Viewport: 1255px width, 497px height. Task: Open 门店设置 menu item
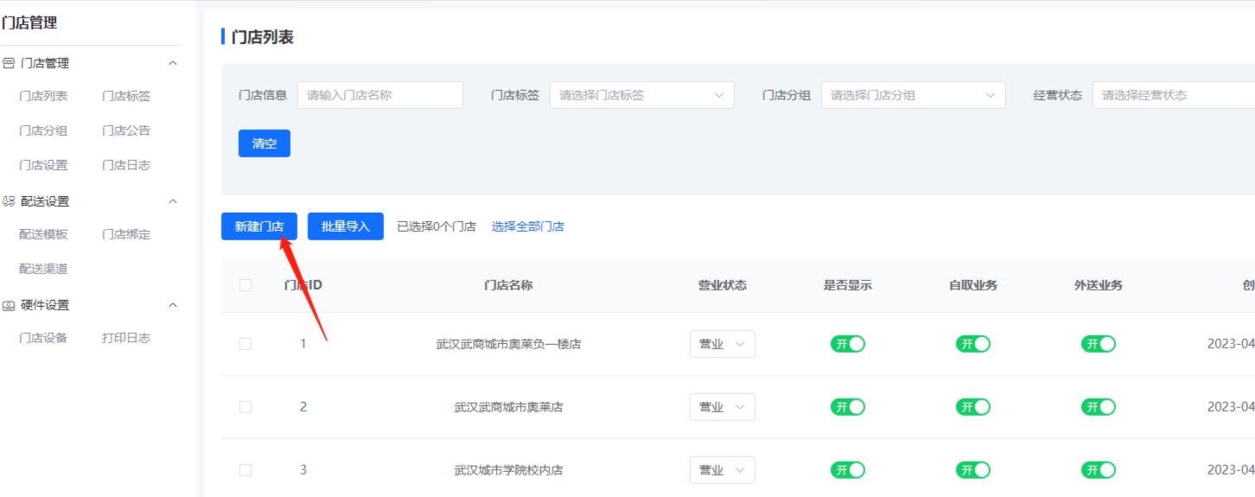click(x=43, y=165)
